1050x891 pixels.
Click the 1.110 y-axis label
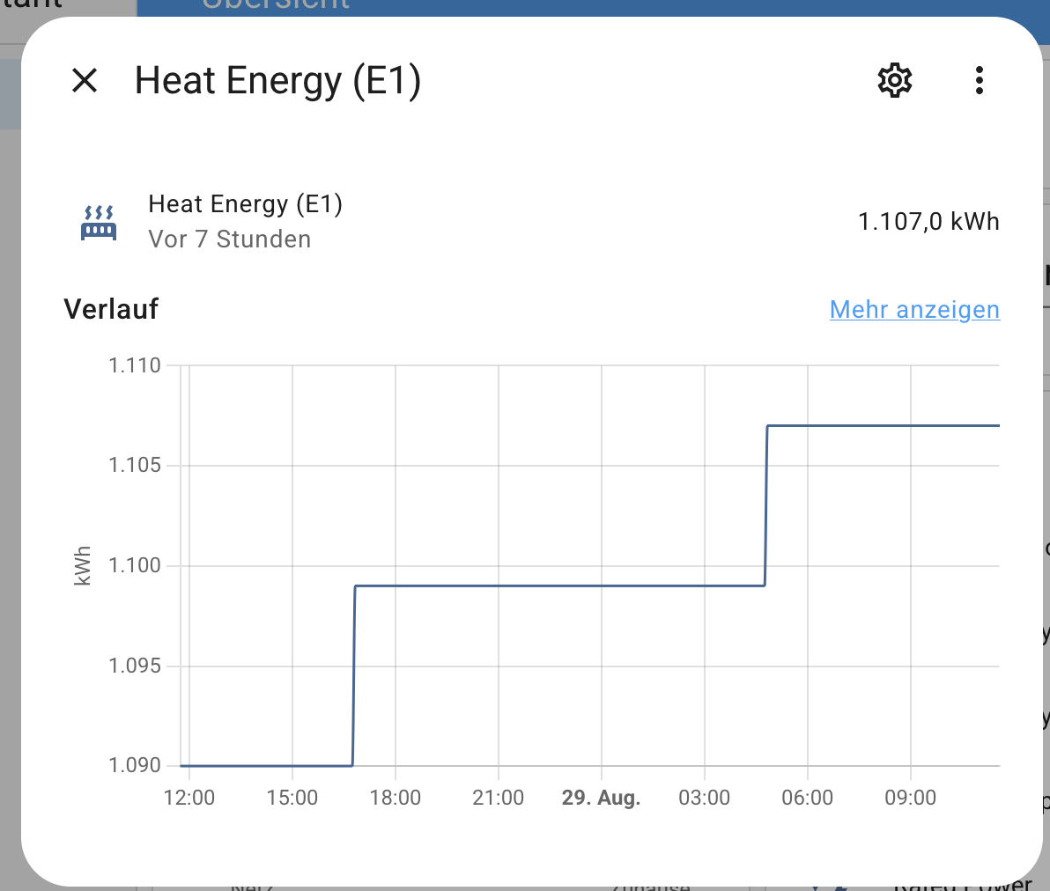(135, 365)
